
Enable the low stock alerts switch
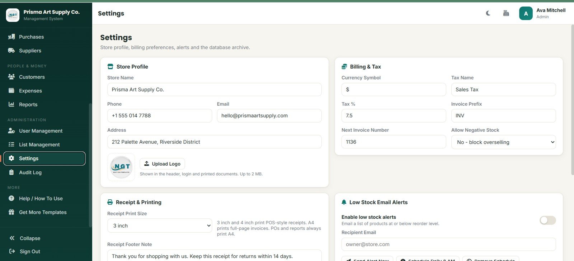tap(548, 220)
